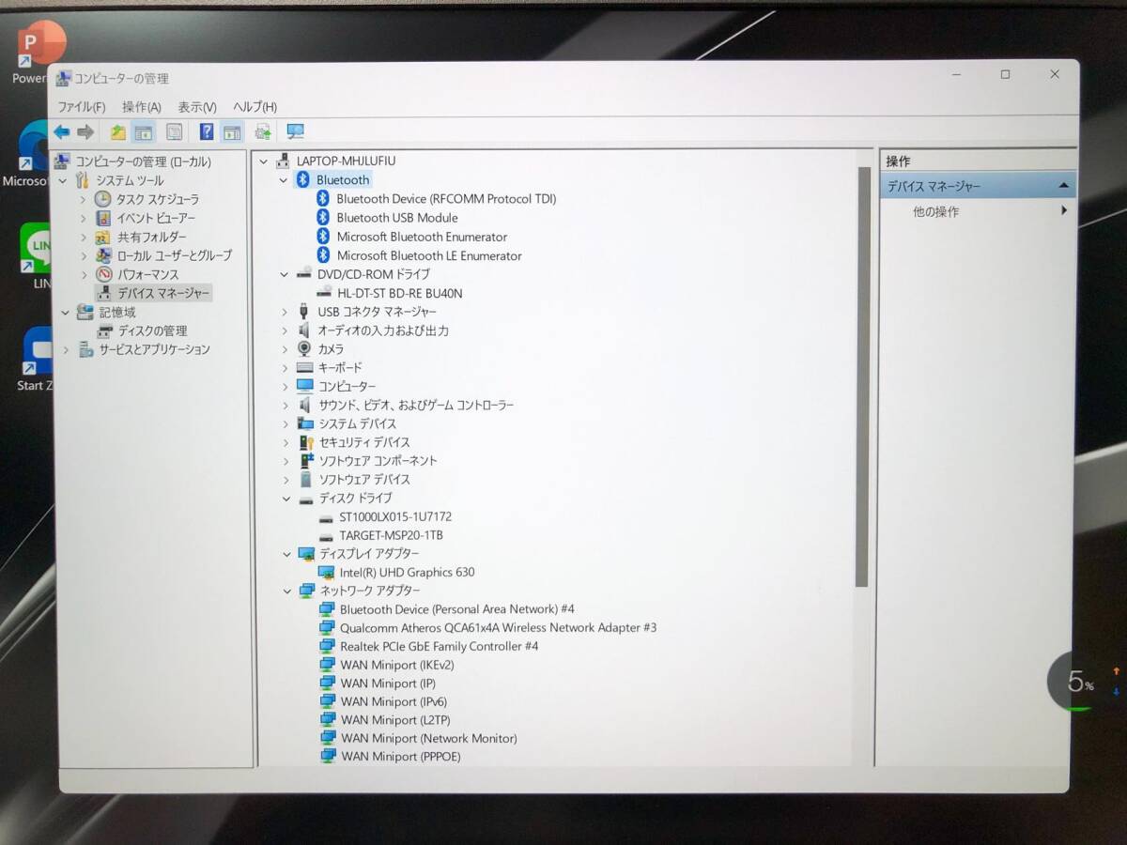Select HL-DT-ST BD-RE BU40N drive
Screen dimensions: 1127x845
[399, 293]
